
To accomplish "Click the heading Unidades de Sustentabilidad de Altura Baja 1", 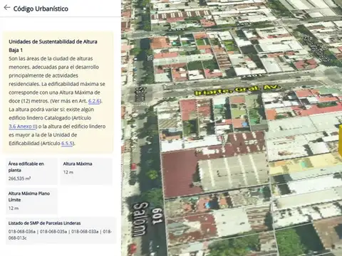I will [53, 46].
